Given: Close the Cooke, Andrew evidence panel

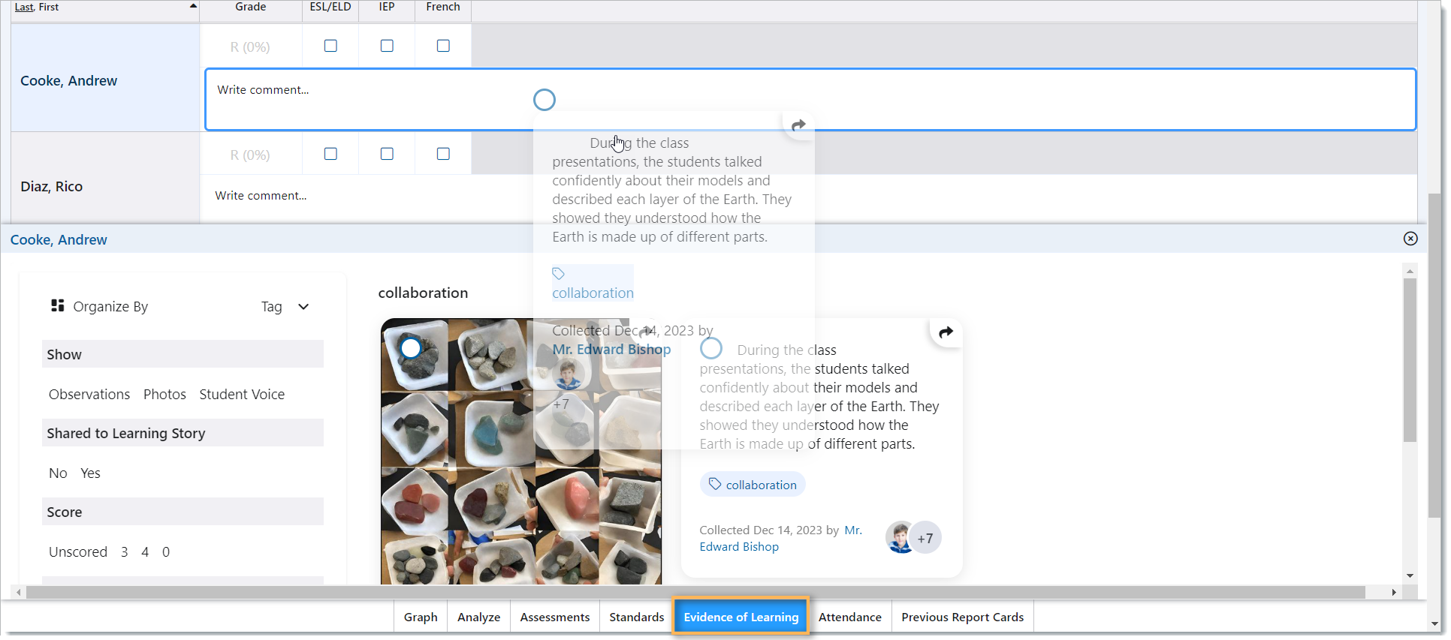Looking at the screenshot, I should [x=1410, y=239].
